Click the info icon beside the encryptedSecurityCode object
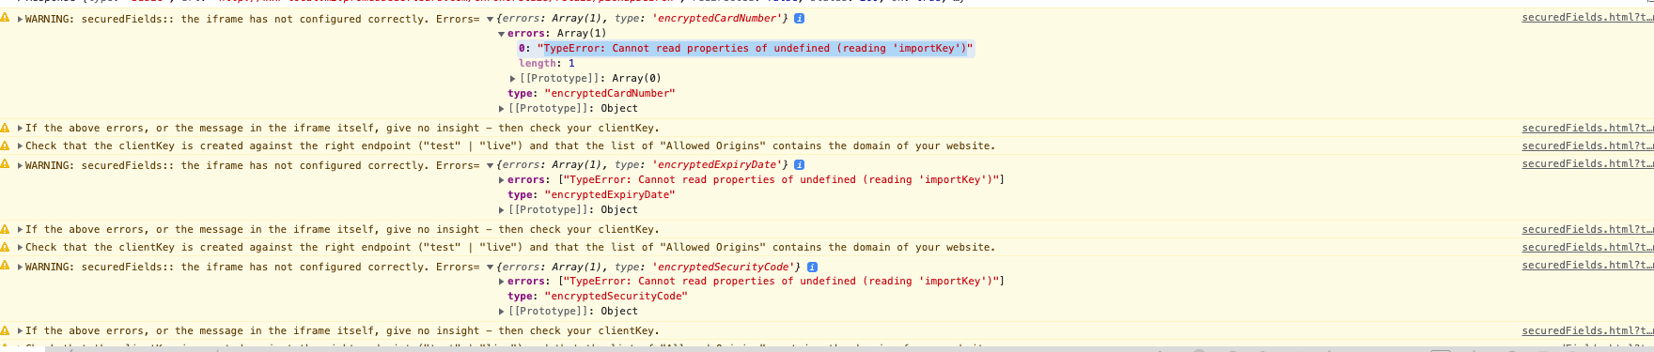1654x352 pixels. (x=812, y=268)
